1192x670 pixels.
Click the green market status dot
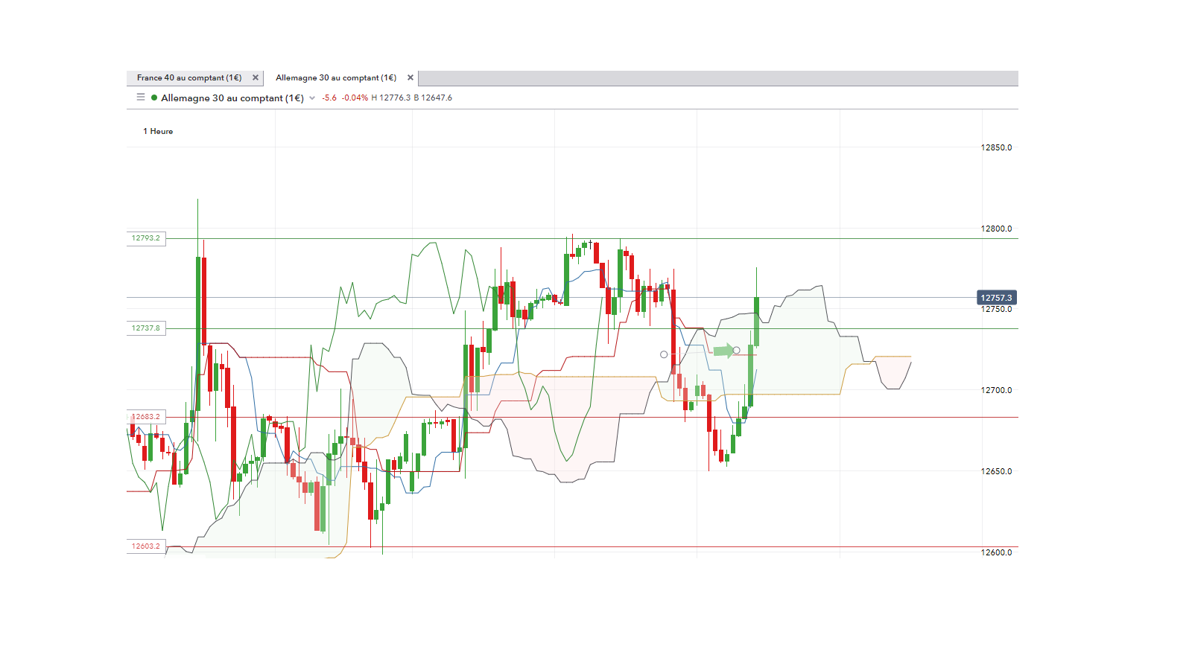pyautogui.click(x=154, y=98)
